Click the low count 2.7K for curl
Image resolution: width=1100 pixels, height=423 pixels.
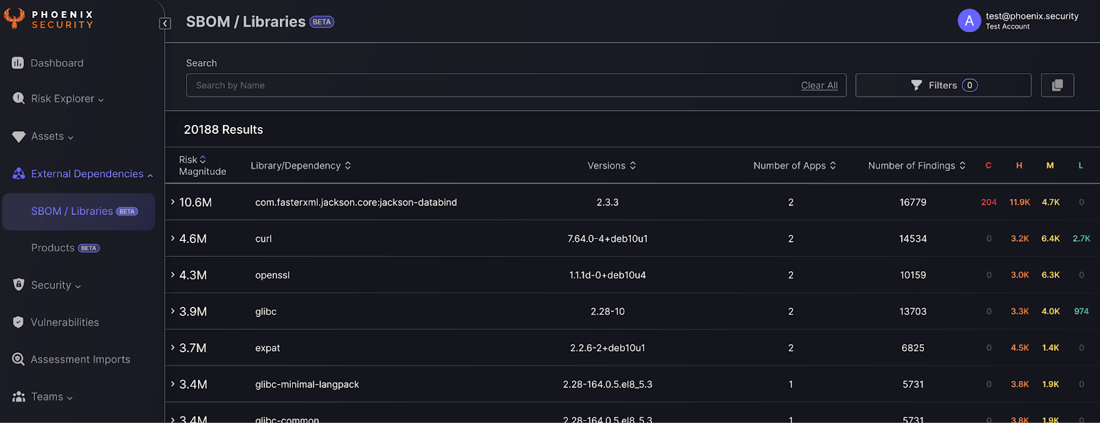click(1081, 239)
